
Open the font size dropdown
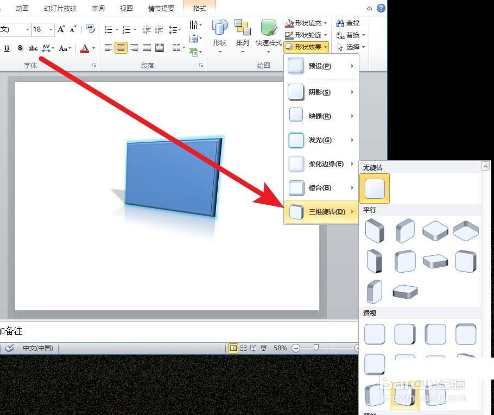click(50, 29)
